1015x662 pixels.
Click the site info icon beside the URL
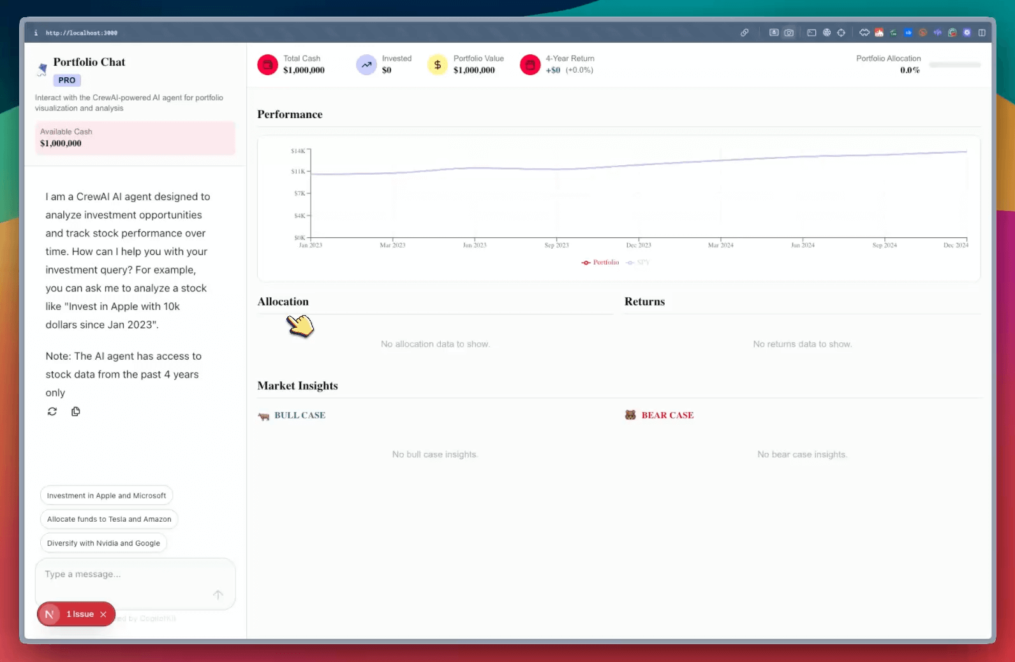tap(36, 33)
